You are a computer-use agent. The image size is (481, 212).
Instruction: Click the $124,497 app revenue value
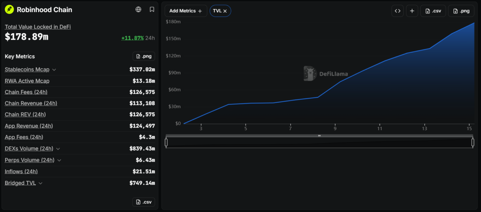point(142,126)
